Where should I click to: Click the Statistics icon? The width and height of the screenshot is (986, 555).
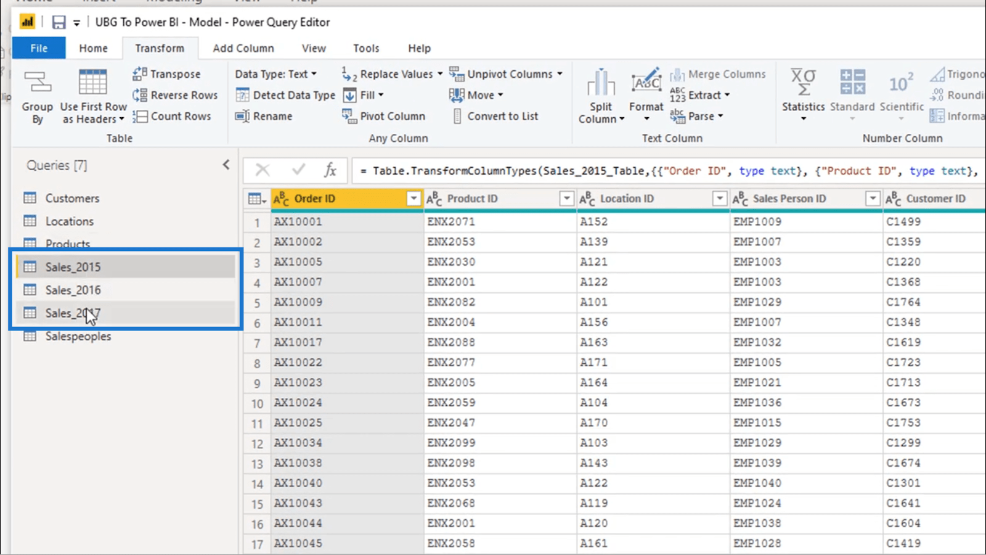click(803, 83)
